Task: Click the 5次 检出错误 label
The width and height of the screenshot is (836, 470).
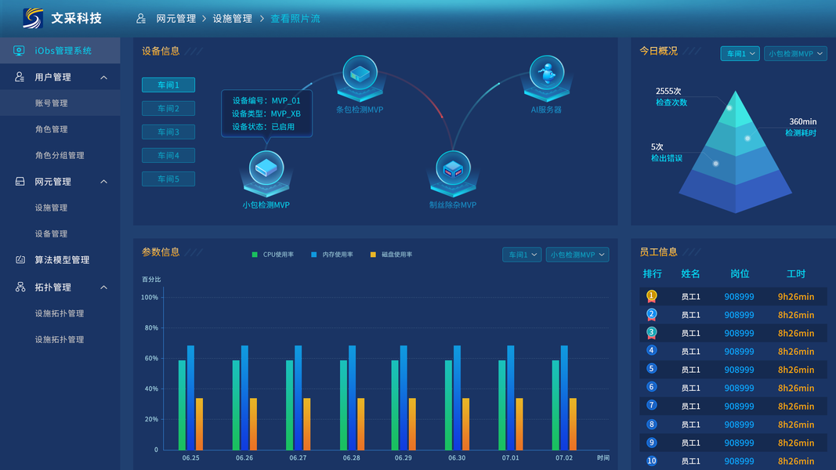Action: coord(667,153)
